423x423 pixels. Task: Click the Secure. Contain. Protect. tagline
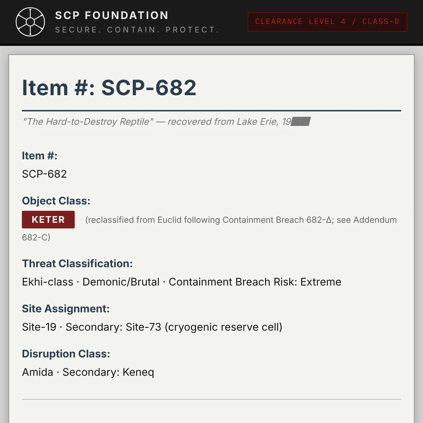[137, 30]
